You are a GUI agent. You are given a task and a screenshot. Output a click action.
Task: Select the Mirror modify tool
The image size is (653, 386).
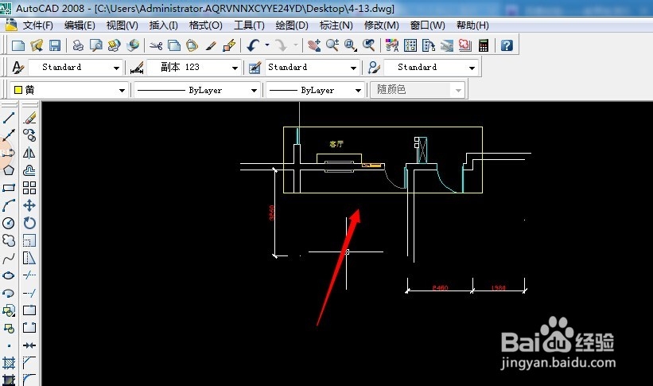29,153
